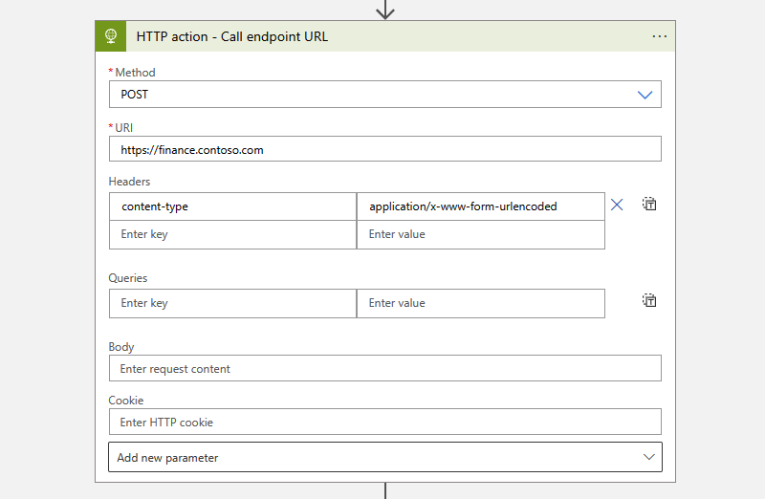
Task: Click the Body request content field
Action: click(x=384, y=369)
